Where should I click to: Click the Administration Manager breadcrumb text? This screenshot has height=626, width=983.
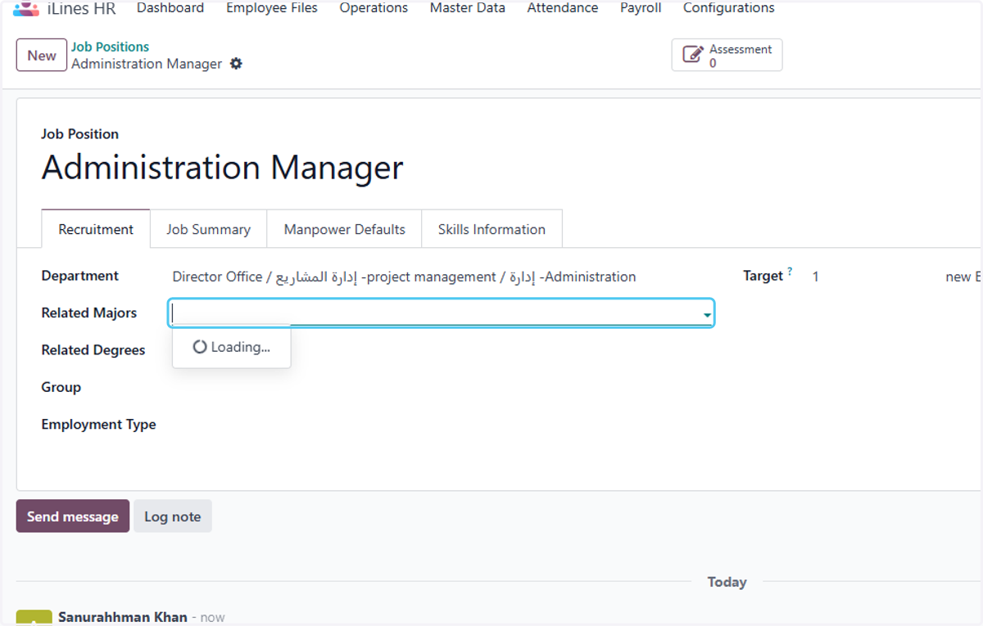coord(147,64)
